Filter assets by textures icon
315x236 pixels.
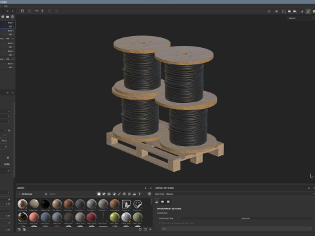pyautogui.click(x=129, y=194)
